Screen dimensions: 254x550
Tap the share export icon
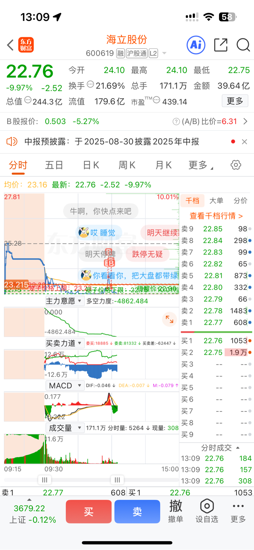pos(221,45)
